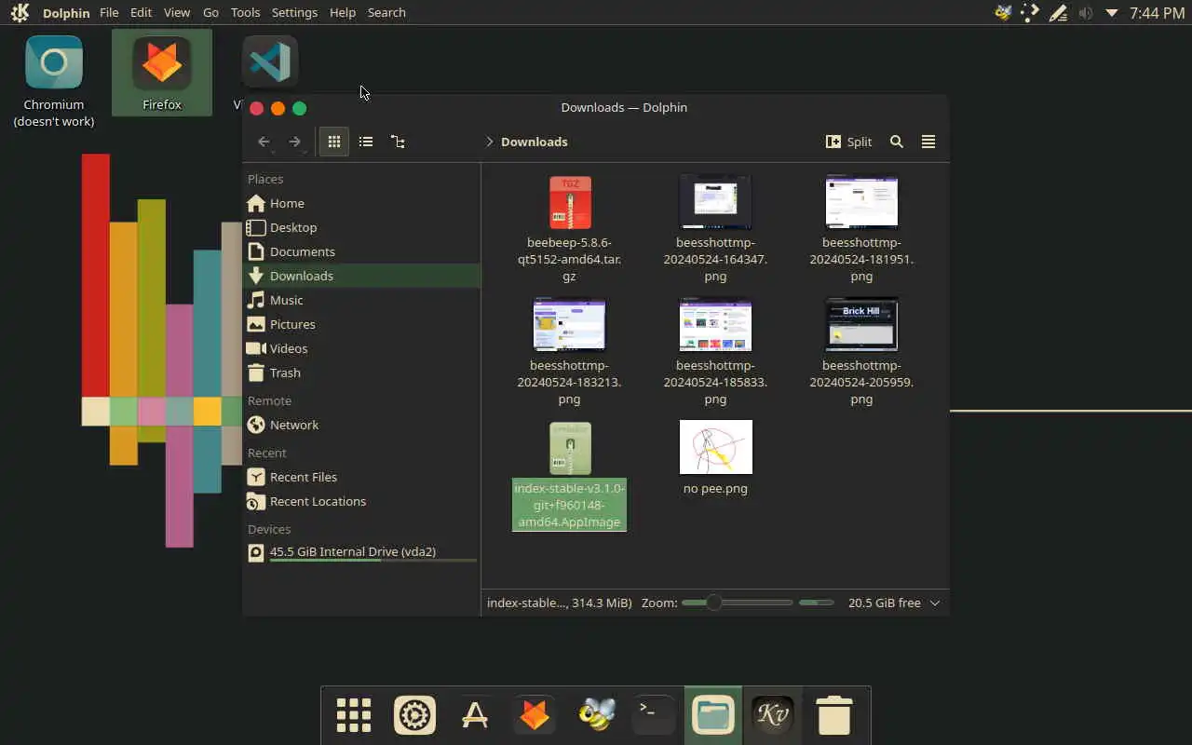Open the Go menu
Screen dimensions: 1192x745
(x=210, y=12)
